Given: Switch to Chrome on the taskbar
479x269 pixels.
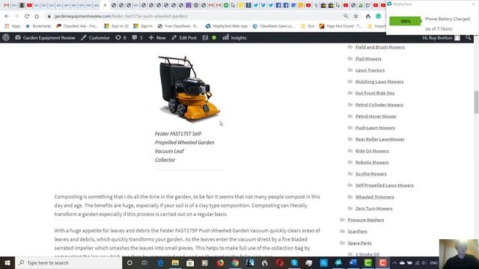Looking at the screenshot, I should pyautogui.click(x=235, y=262).
